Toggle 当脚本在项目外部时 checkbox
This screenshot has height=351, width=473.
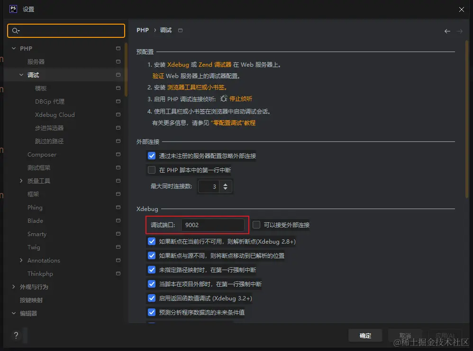tap(152, 284)
